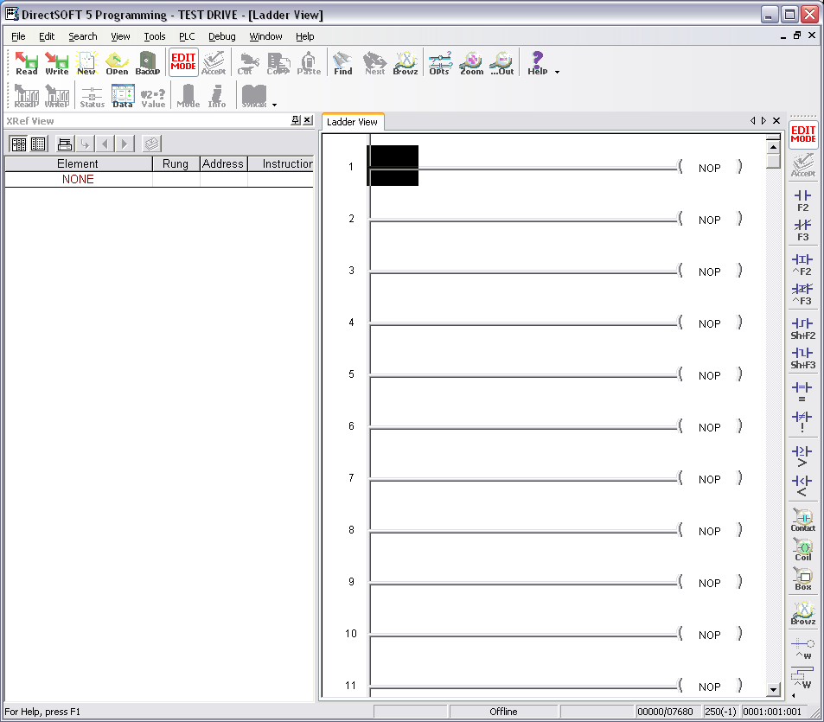
Task: Open the File menu
Action: point(18,36)
